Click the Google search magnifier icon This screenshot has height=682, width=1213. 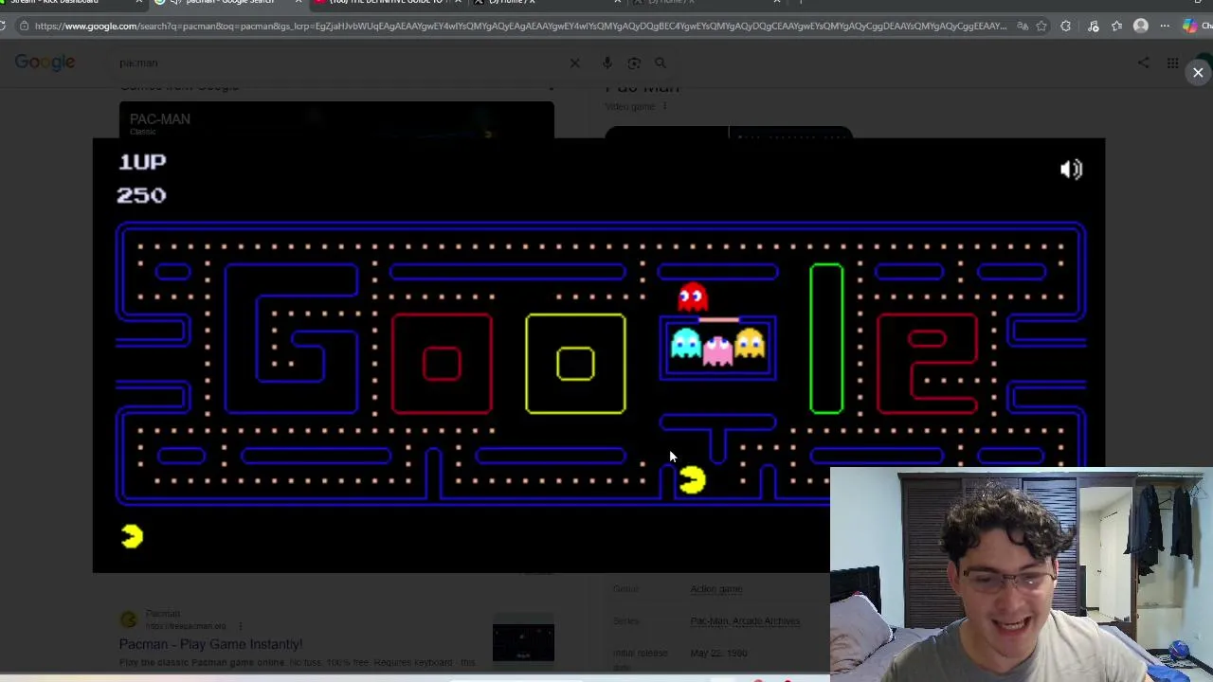click(x=661, y=63)
